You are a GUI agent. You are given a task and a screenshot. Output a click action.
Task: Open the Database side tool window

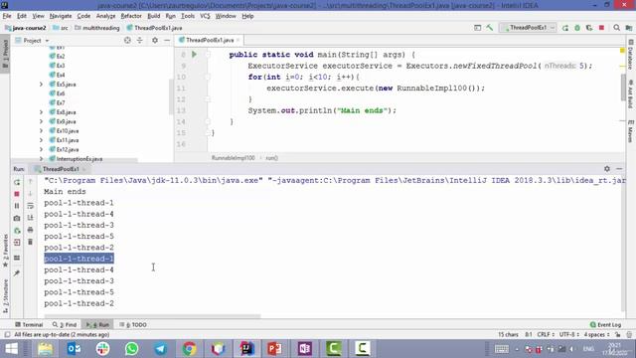coord(631,55)
